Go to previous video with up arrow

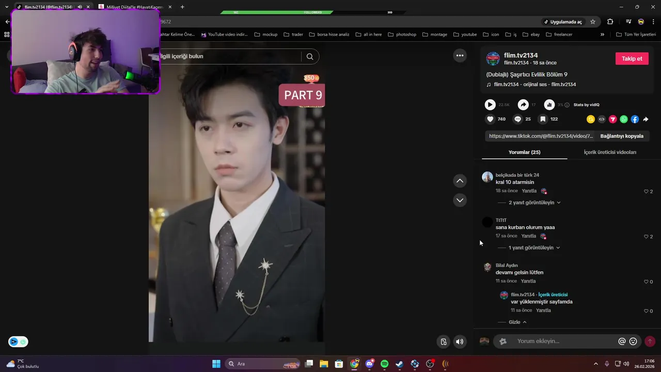(x=460, y=181)
